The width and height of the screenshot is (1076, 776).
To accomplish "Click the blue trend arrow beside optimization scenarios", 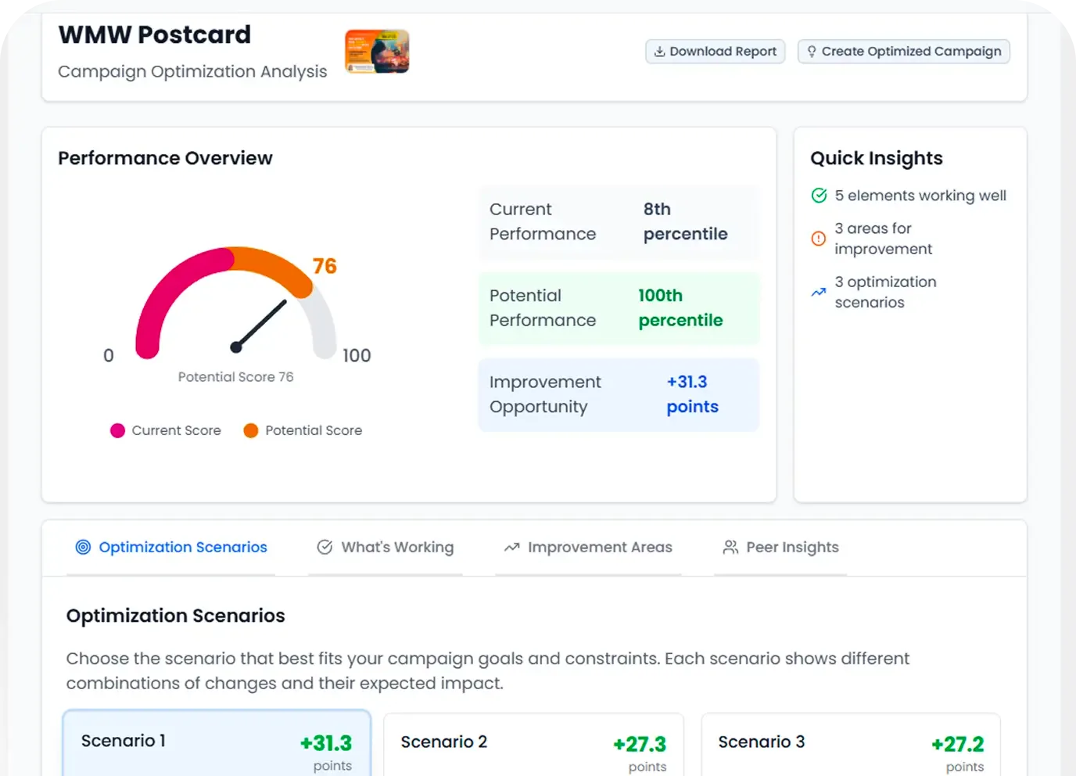I will coord(819,293).
